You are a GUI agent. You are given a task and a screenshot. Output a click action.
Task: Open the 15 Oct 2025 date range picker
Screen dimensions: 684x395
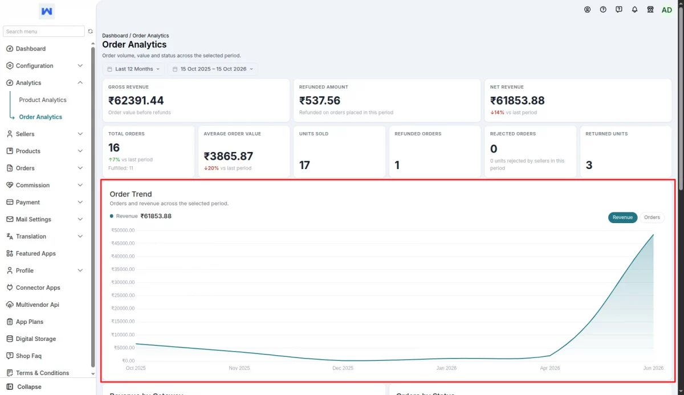tap(213, 69)
